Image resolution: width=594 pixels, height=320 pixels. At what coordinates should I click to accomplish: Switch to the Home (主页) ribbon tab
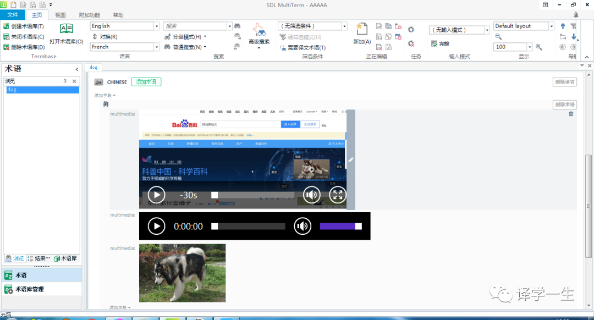[37, 15]
